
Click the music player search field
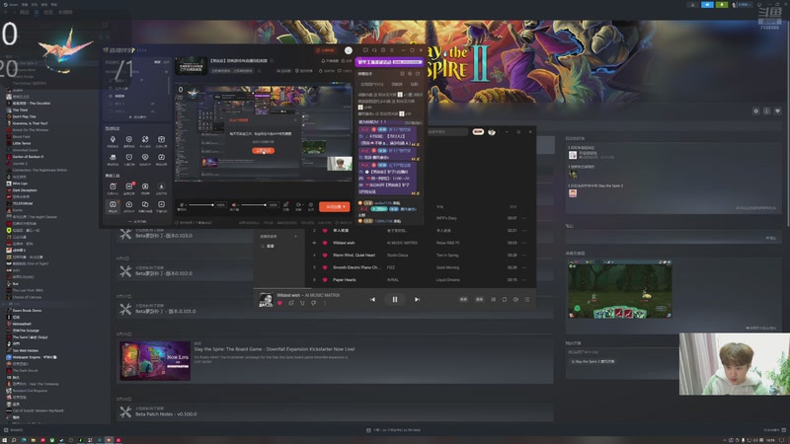click(x=447, y=132)
